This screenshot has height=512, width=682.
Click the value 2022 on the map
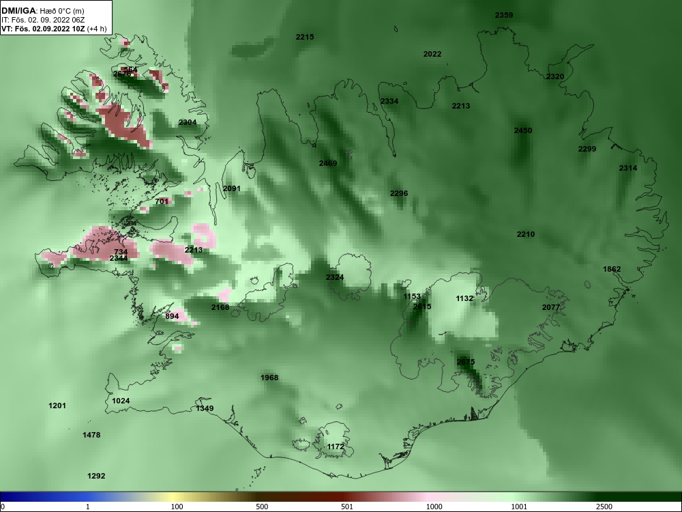tap(432, 54)
